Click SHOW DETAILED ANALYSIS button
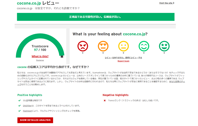The image size is (198, 126). (35, 120)
